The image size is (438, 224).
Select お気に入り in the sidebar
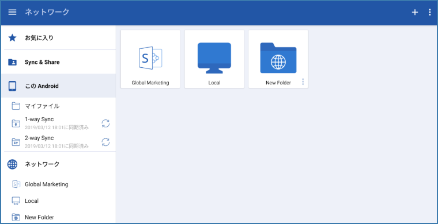click(59, 38)
